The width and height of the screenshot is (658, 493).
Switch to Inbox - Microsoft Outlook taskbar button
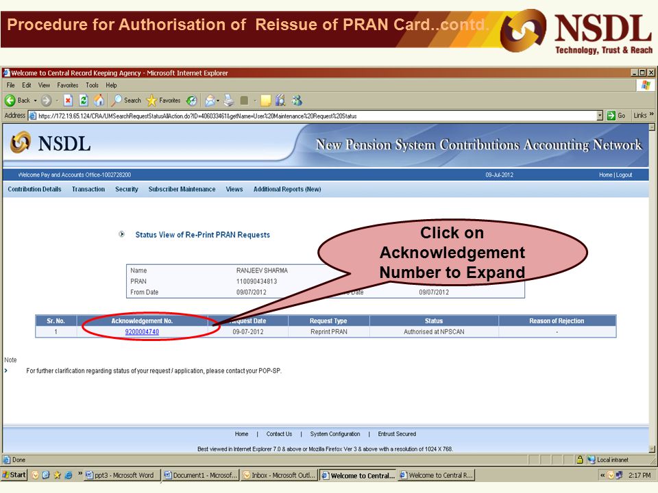pos(280,475)
